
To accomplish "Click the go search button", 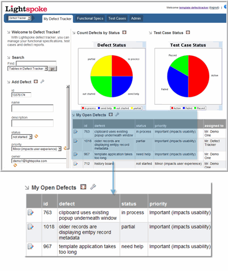I will 52,68.
